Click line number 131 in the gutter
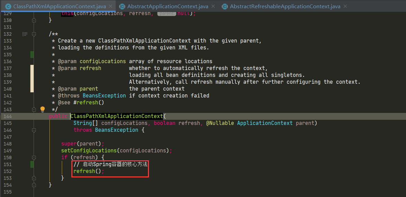406x197 pixels. tap(7, 27)
